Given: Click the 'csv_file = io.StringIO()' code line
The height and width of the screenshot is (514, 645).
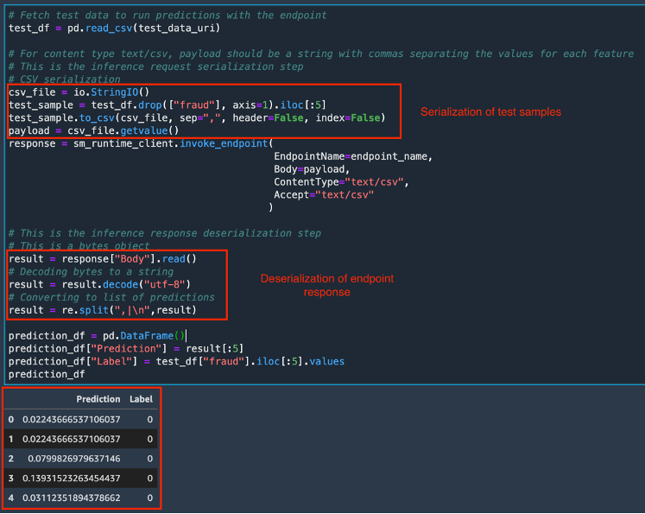Looking at the screenshot, I should point(79,92).
